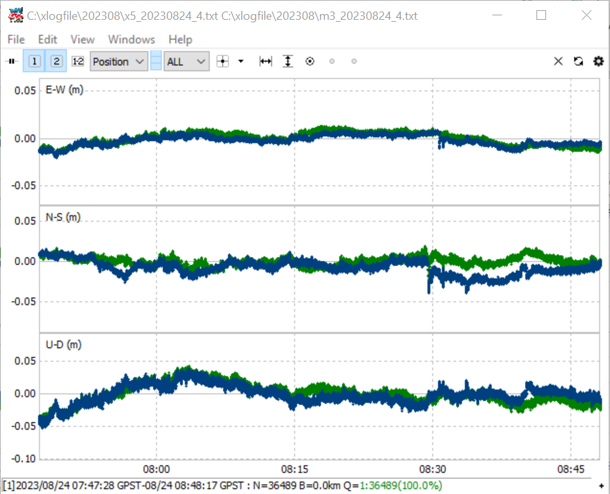Viewport: 610px width, 494px height.
Task: Click the reload data refresh icon
Action: [x=579, y=61]
